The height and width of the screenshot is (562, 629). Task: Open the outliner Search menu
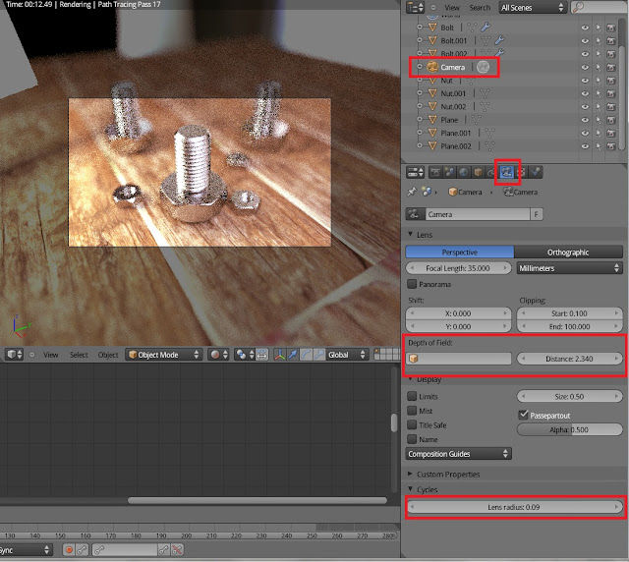480,8
